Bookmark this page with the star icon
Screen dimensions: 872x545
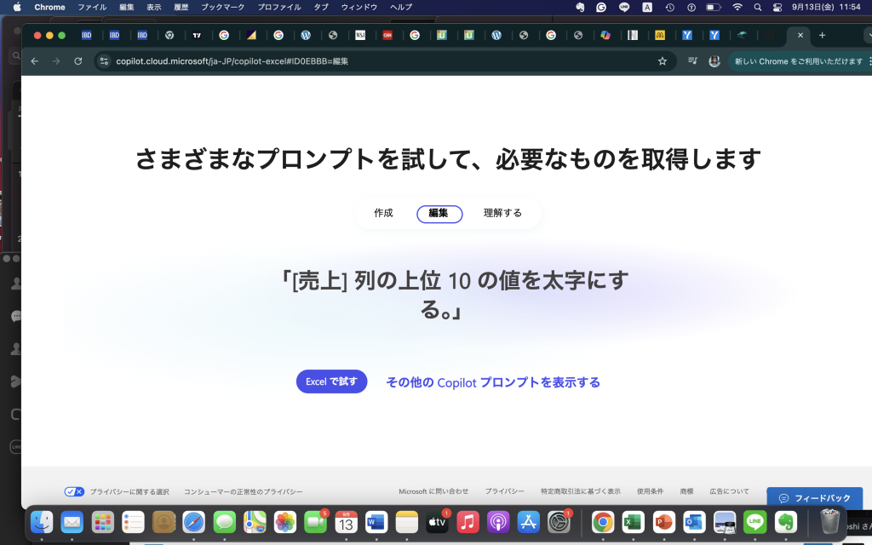[x=663, y=61]
